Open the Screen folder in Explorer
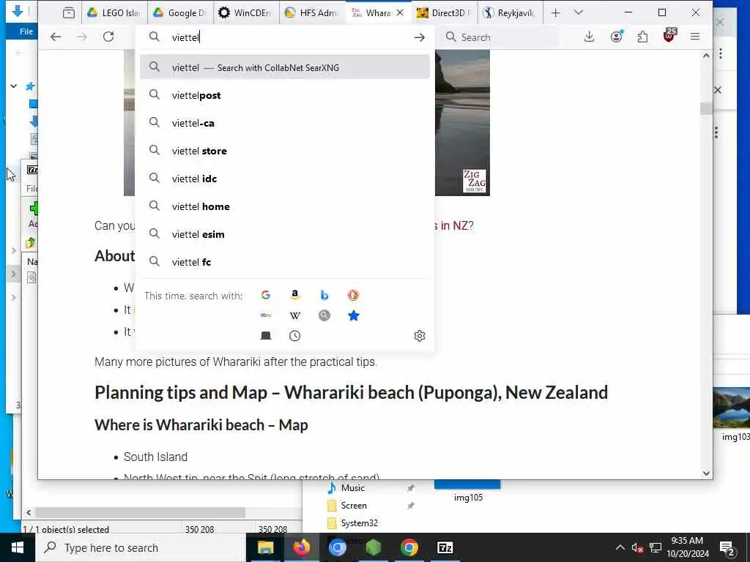Viewport: 750px width, 562px height. tap(354, 506)
